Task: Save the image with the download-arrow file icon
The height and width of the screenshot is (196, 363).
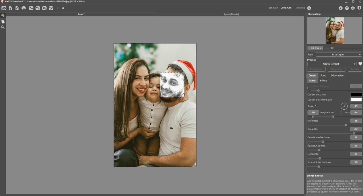Action: (x=17, y=8)
